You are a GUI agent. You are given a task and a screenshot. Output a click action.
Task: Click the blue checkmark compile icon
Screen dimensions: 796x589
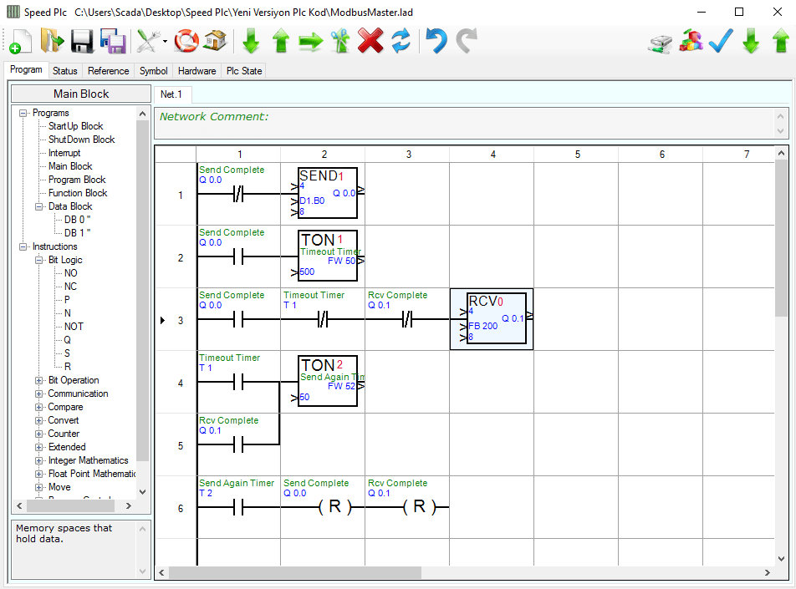(720, 40)
